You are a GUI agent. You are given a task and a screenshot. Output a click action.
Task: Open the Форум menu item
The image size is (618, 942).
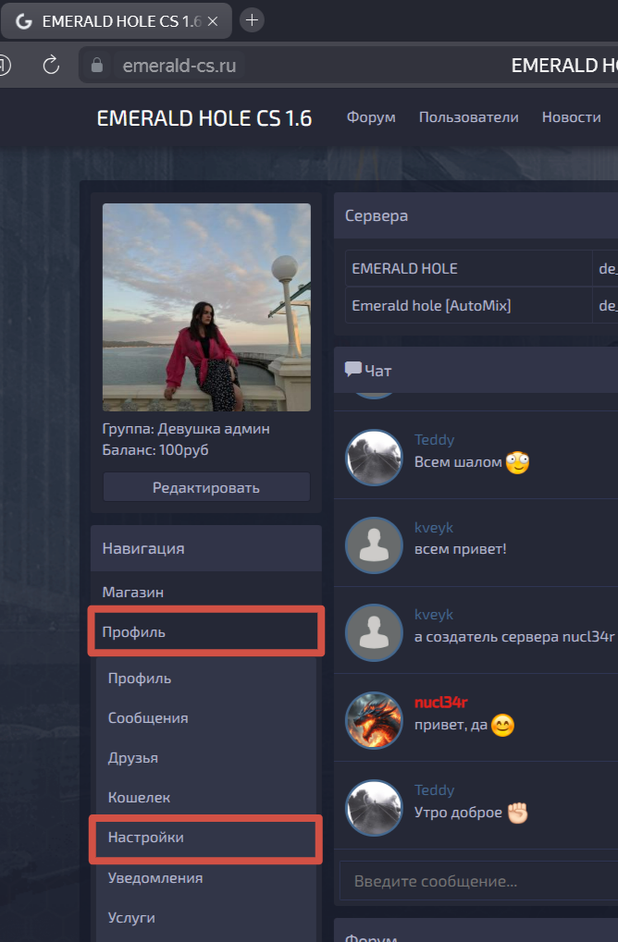point(371,117)
